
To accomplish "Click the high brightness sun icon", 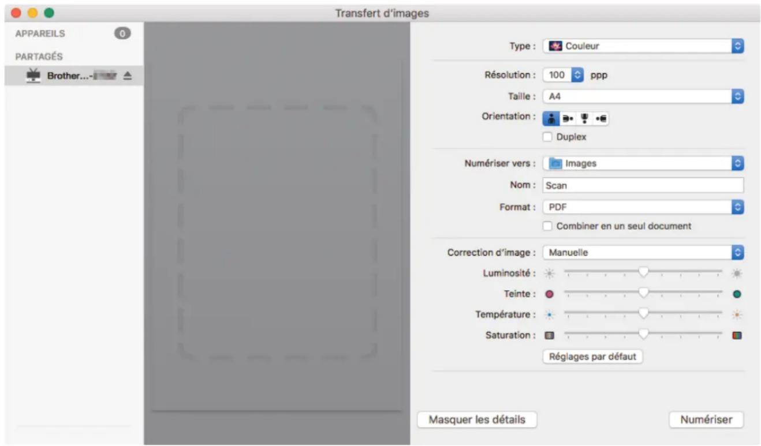I will coord(737,272).
